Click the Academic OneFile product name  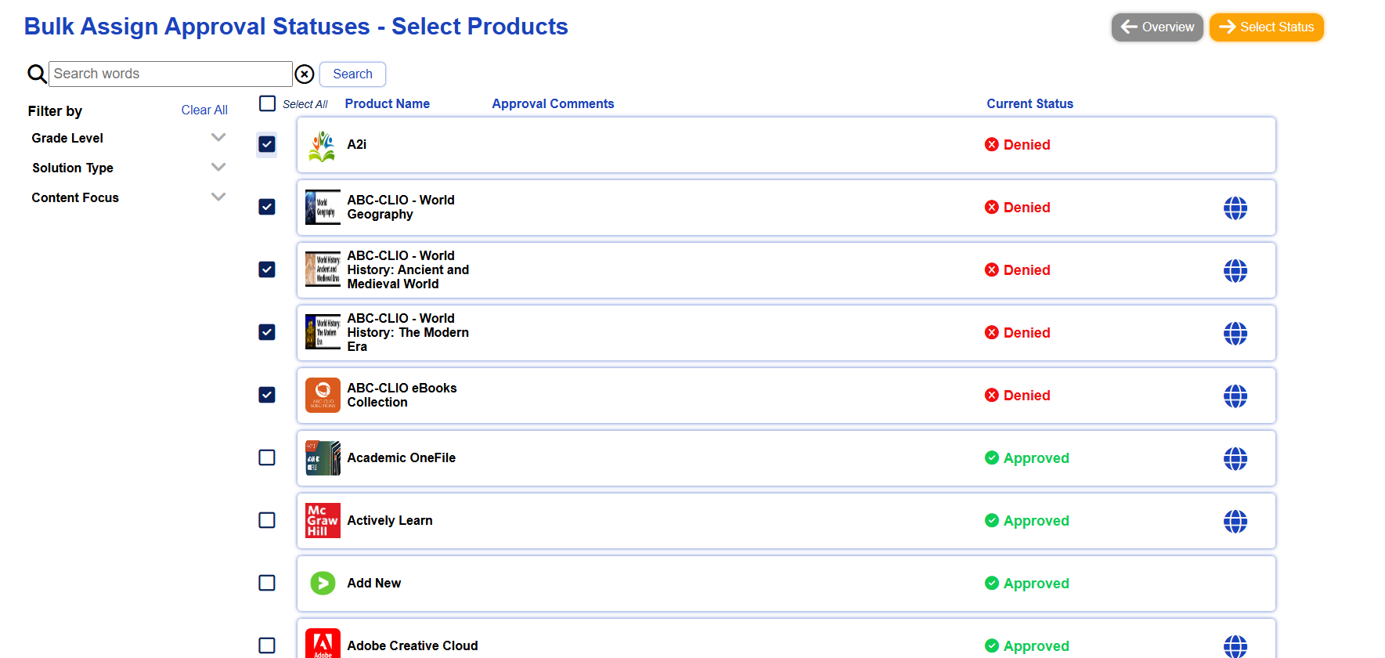402,457
